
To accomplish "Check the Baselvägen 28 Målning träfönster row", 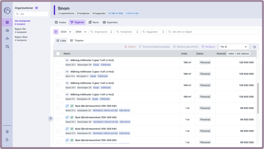I will tap(58, 62).
